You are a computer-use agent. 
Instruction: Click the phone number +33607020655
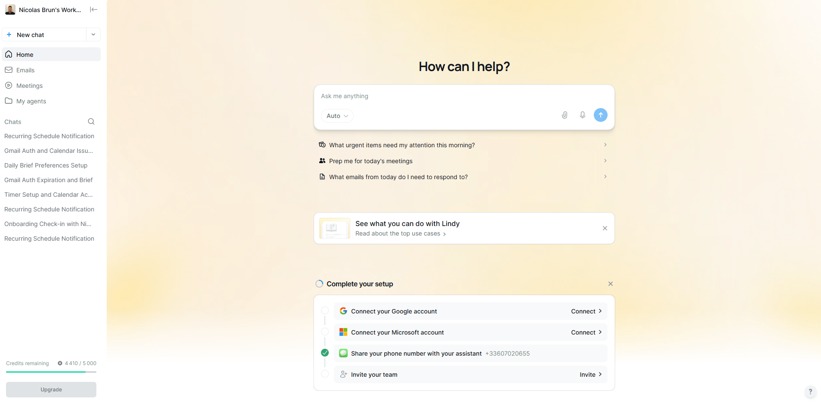point(507,353)
